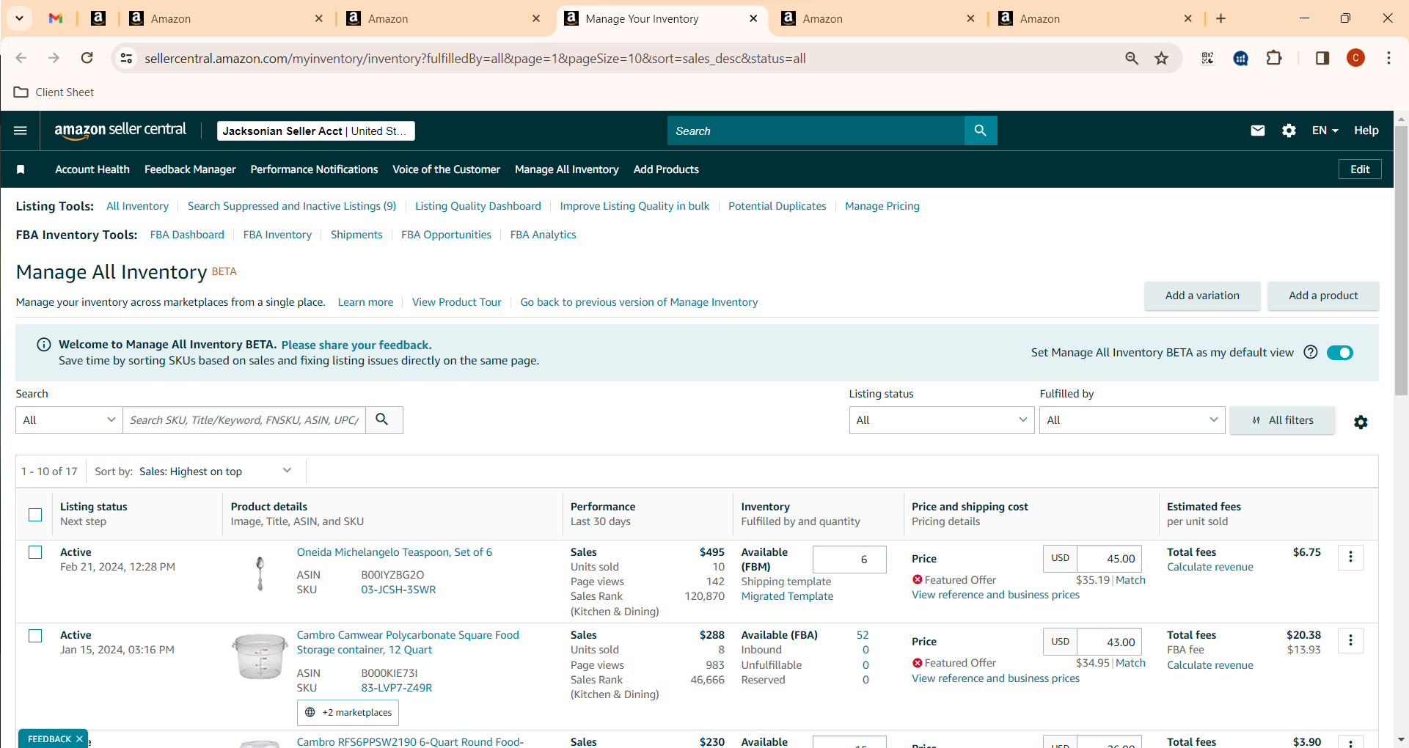Open more actions for Oneida Teaspoon row

coord(1350,557)
